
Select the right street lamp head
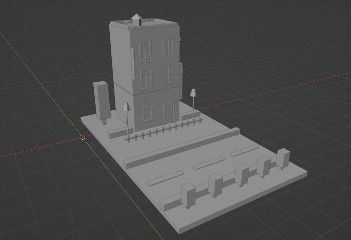(x=193, y=93)
